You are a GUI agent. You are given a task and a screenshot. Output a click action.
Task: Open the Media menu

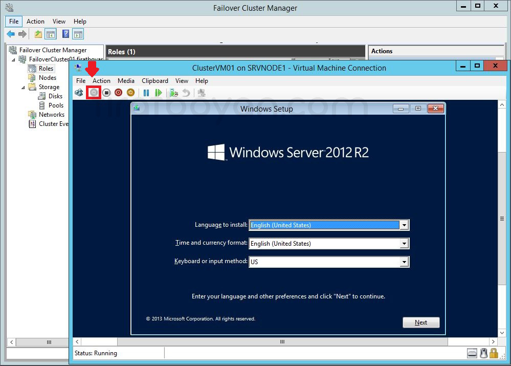126,80
